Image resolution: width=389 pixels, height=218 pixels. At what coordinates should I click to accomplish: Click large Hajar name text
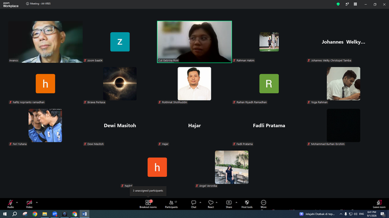(x=194, y=125)
